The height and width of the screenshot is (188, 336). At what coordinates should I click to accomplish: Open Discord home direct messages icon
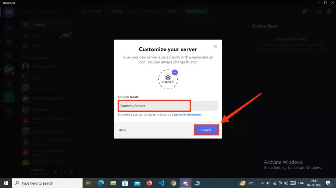click(9, 12)
